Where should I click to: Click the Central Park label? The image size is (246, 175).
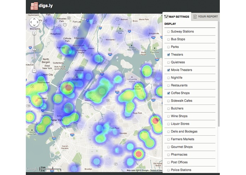point(77,79)
